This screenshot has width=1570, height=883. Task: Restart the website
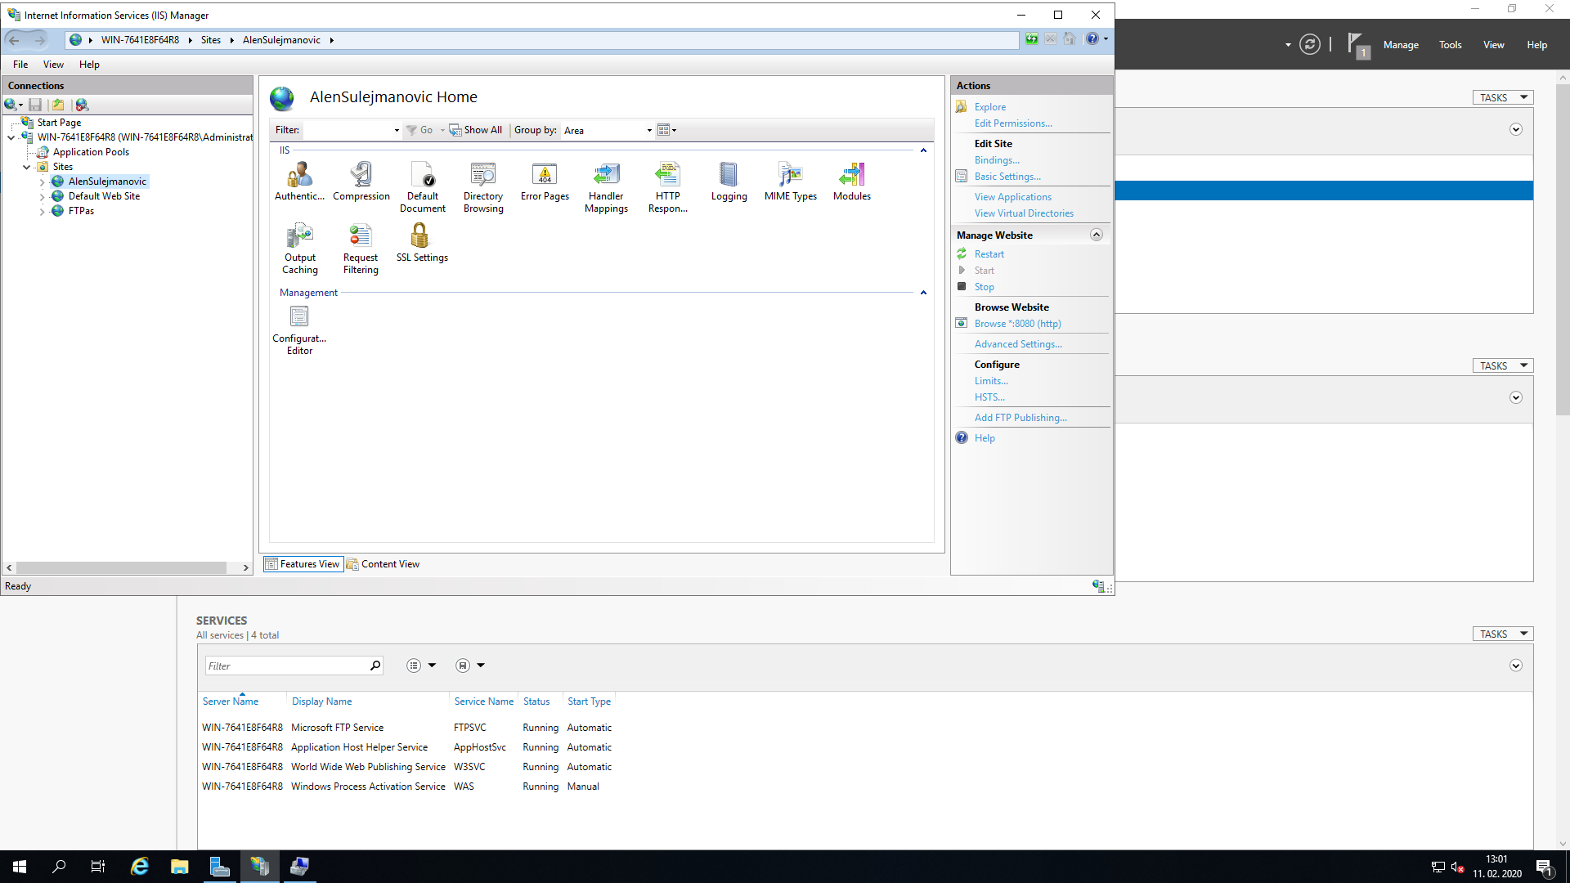click(x=989, y=254)
